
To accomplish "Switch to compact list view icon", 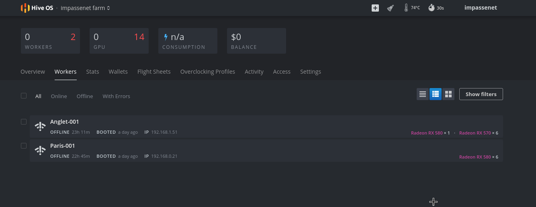I will point(423,94).
